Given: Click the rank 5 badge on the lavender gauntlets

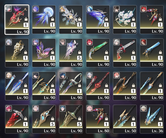Looking at the screenshot, I should (79, 58).
